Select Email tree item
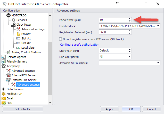The width and height of the screenshot is (164, 114). pyautogui.click(x=10, y=98)
